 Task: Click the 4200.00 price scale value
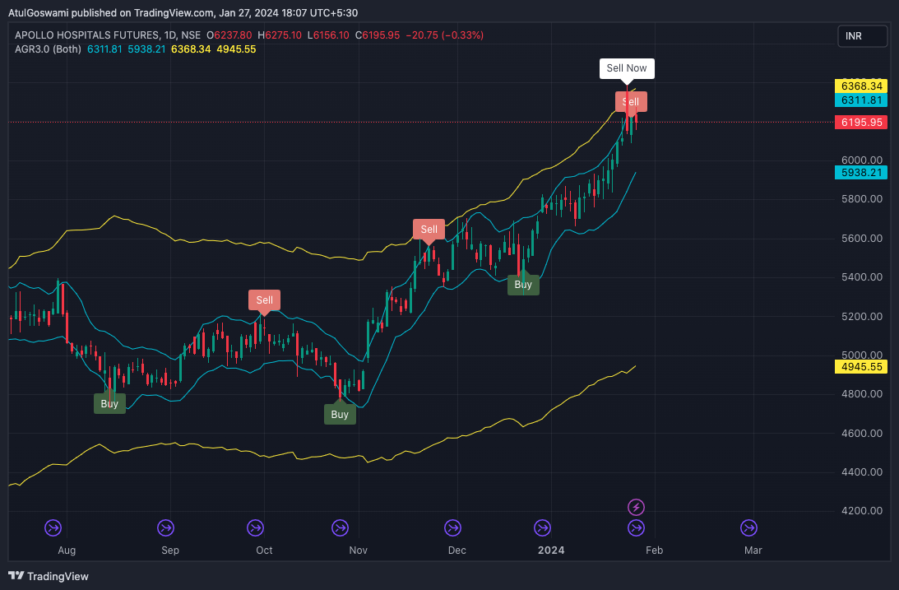tap(862, 511)
